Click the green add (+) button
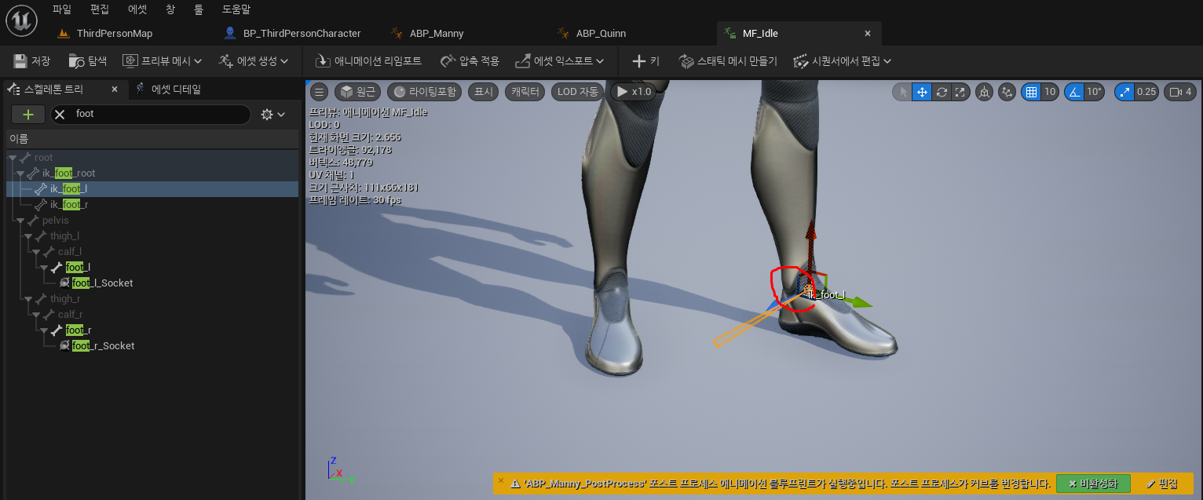Image resolution: width=1203 pixels, height=500 pixels. [28, 115]
